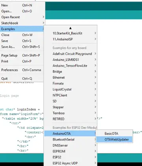The width and height of the screenshot is (142, 166).
Task: Open the Sketchbook submenu
Action: tap(22, 23)
